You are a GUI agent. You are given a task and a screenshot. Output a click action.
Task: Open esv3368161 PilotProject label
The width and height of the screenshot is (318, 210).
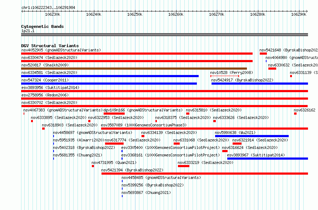pos(170,155)
